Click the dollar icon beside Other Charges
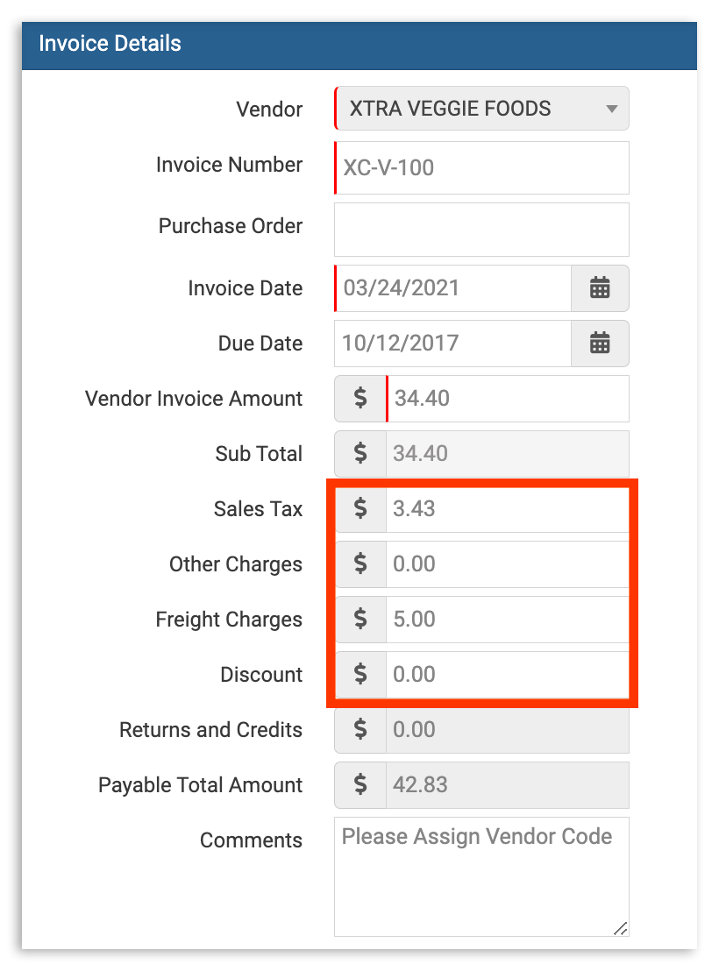The width and height of the screenshot is (719, 971). (359, 564)
